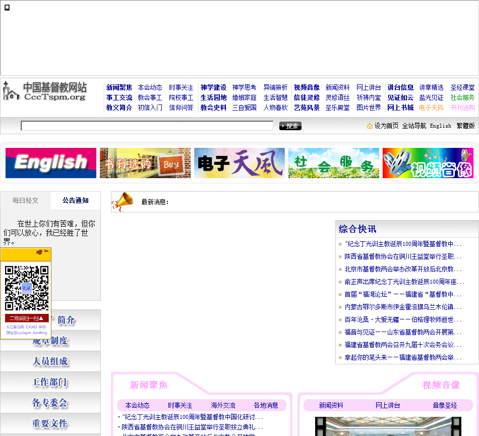Open the 书刊选购 Buy banner
479x436 pixels.
[145, 163]
